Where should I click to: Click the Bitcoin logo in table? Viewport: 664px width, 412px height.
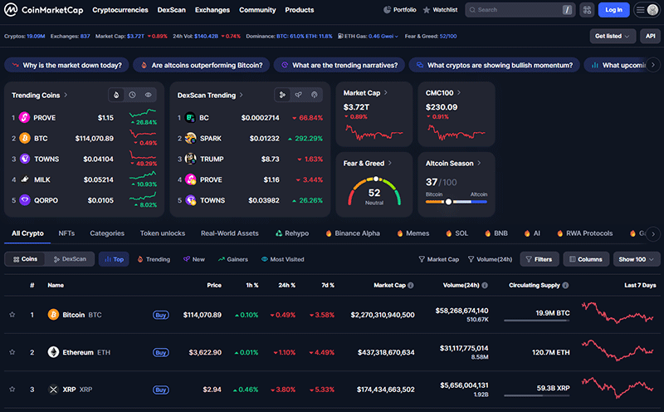pyautogui.click(x=53, y=315)
